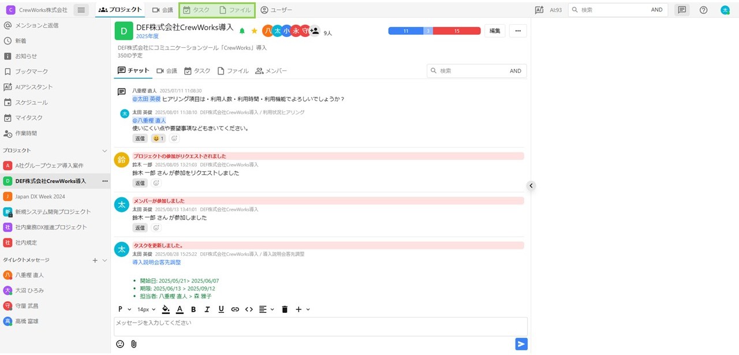The height and width of the screenshot is (355, 739).
Task: Insert a link via editor toolbar
Action: point(235,309)
